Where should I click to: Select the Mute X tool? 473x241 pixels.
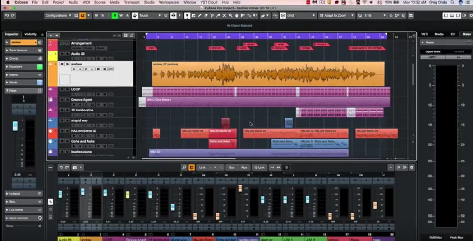click(224, 15)
